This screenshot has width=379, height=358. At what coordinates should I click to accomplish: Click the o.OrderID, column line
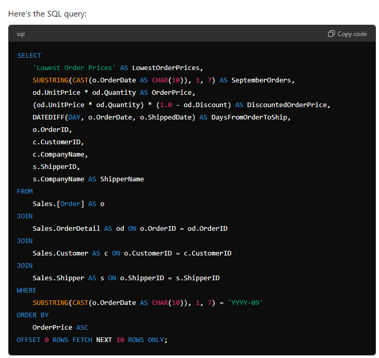[x=52, y=129]
